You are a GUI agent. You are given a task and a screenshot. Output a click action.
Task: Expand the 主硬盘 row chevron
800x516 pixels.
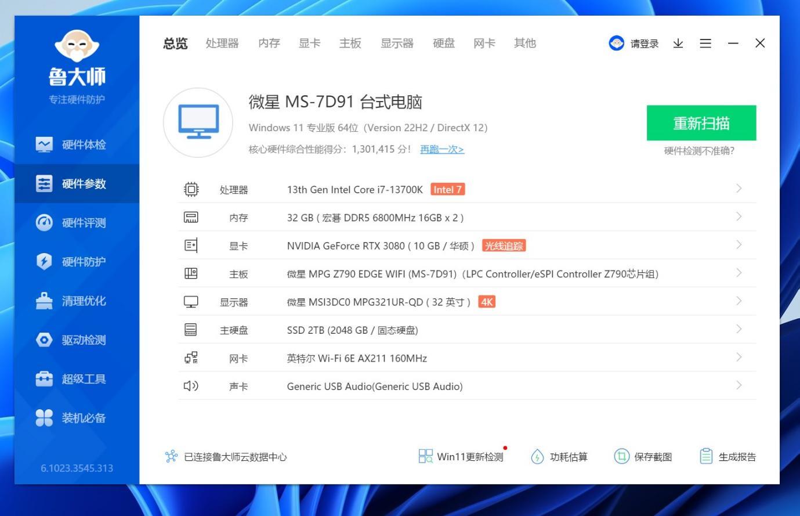(739, 329)
